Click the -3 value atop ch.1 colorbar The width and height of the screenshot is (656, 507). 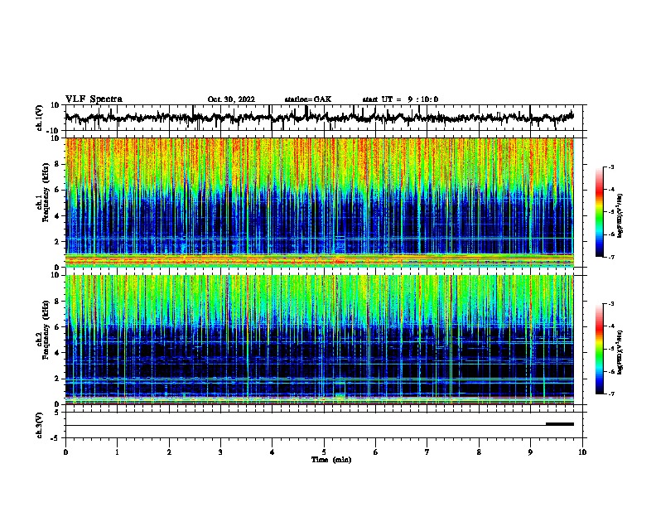tap(611, 167)
